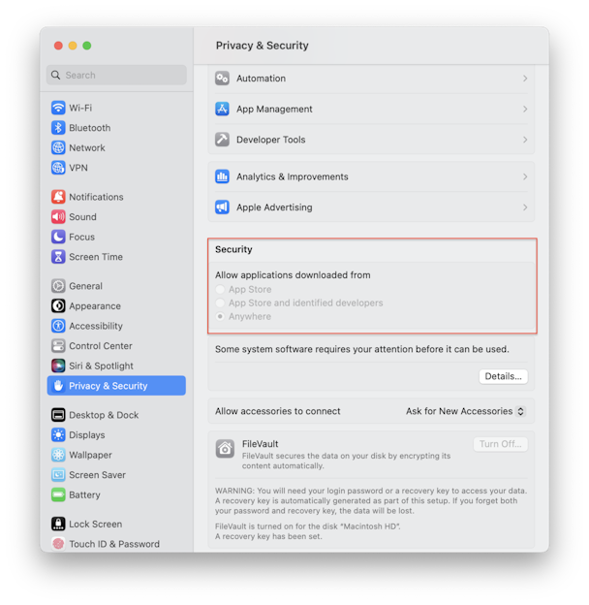The height and width of the screenshot is (605, 589).
Task: Click the "Allow accessories to connect" label
Action: pos(277,411)
